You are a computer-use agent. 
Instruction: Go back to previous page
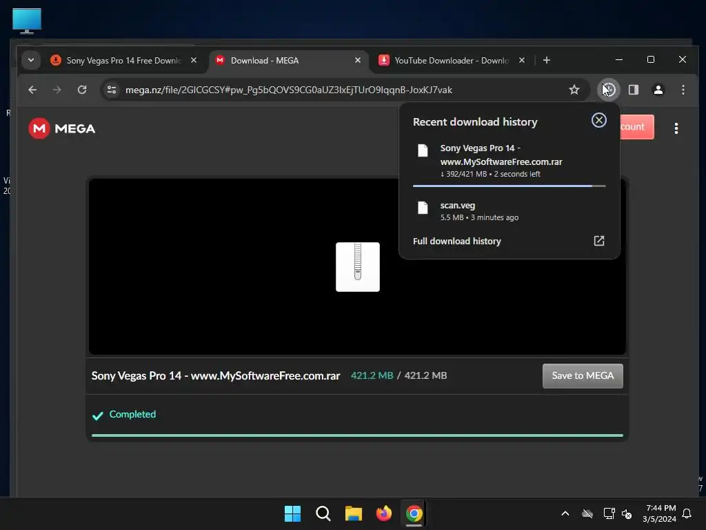click(x=32, y=90)
